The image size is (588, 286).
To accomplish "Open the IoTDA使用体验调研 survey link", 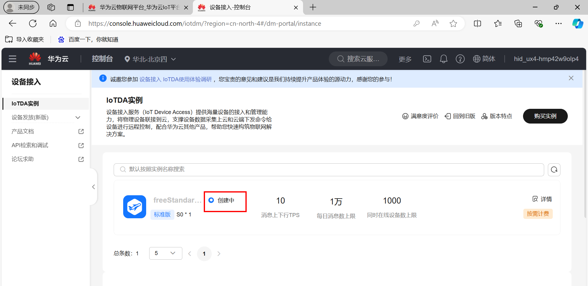I will pos(175,79).
